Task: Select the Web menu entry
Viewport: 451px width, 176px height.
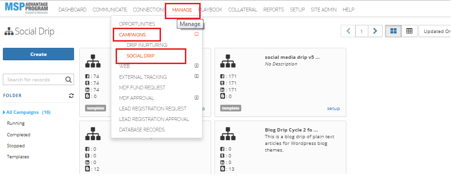Action: 125,66
